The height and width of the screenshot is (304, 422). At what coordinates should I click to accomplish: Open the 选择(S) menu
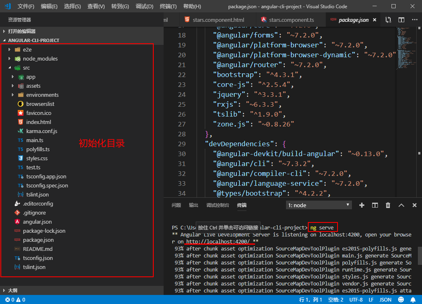point(73,6)
